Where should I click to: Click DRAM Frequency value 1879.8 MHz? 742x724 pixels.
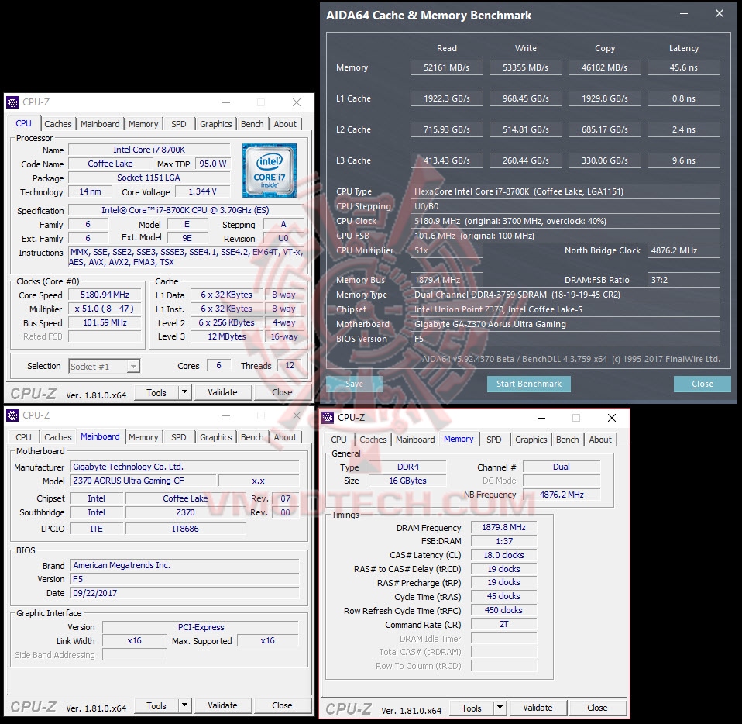click(x=503, y=527)
